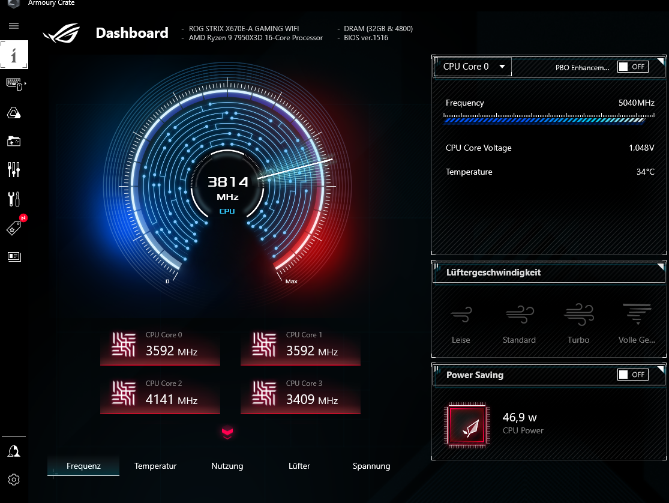Switch to the Nutzung tab
The image size is (669, 503).
click(x=227, y=466)
